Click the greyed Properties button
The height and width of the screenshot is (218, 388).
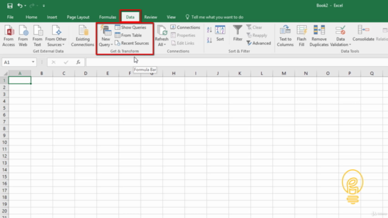coord(183,35)
